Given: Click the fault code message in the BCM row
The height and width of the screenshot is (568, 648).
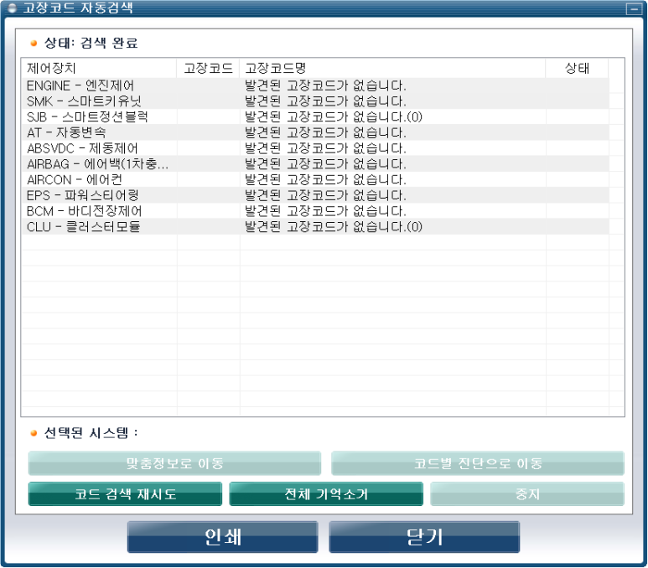Looking at the screenshot, I should coord(325,211).
